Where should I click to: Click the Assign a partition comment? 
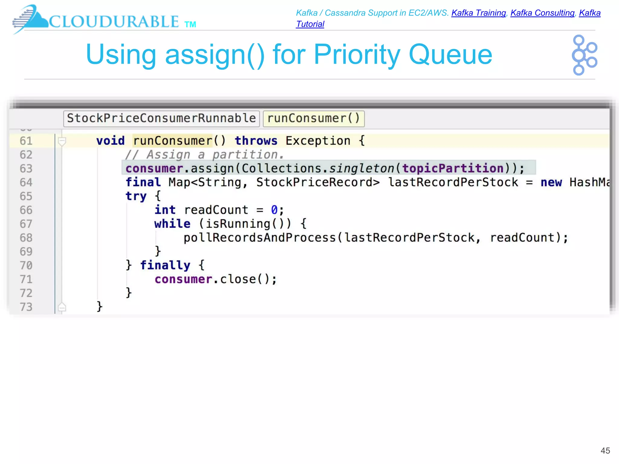coord(205,155)
